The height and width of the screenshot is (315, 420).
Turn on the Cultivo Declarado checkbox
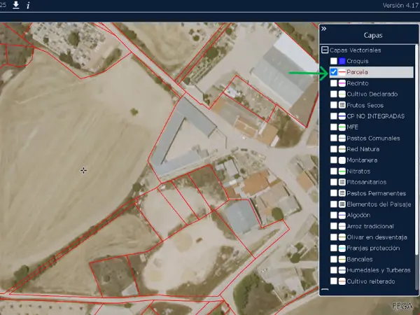[334, 94]
